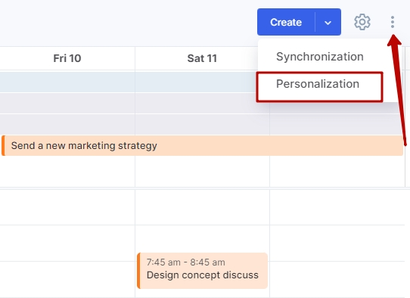Click the orange bar on marketing strategy event
This screenshot has height=298, width=410.
point(3,146)
